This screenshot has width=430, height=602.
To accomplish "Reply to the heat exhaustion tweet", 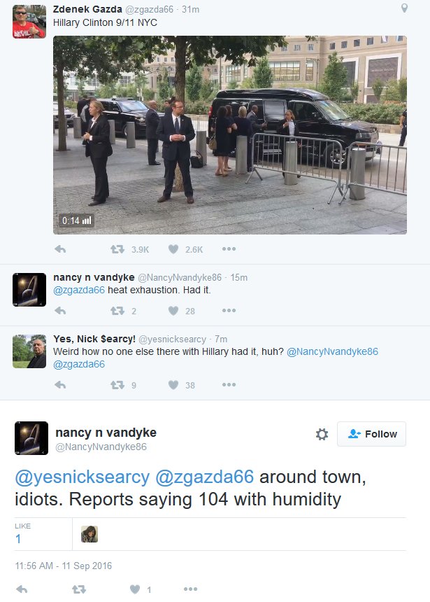I will pos(60,311).
